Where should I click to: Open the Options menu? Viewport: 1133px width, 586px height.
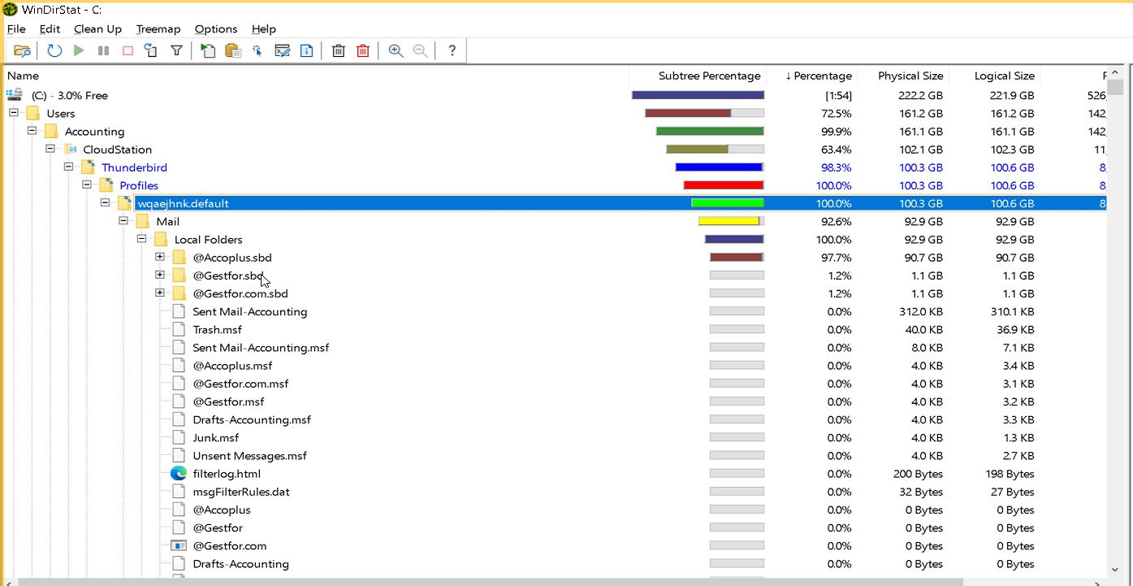(x=216, y=29)
